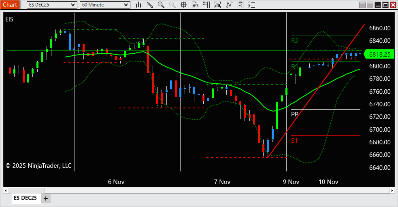Screen dimensions: 398x207
Task: Click the PP pivot label
Action: (295, 114)
